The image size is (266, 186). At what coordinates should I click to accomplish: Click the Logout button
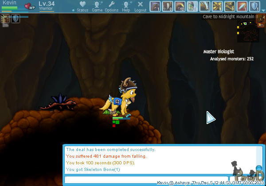point(140,6)
